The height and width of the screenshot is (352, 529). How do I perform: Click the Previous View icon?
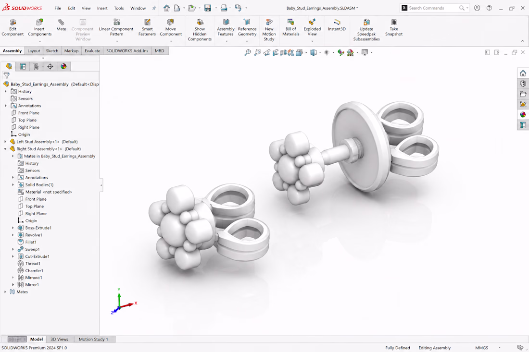[267, 52]
